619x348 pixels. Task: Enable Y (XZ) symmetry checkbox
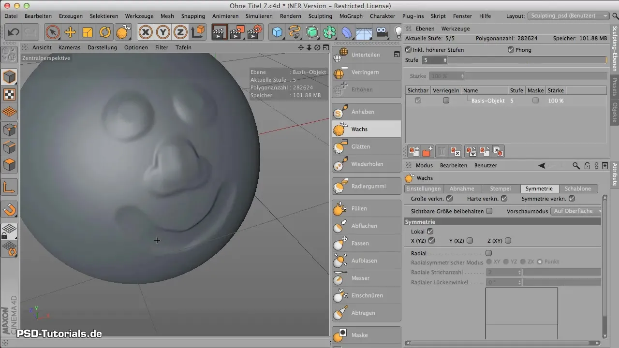pos(470,241)
